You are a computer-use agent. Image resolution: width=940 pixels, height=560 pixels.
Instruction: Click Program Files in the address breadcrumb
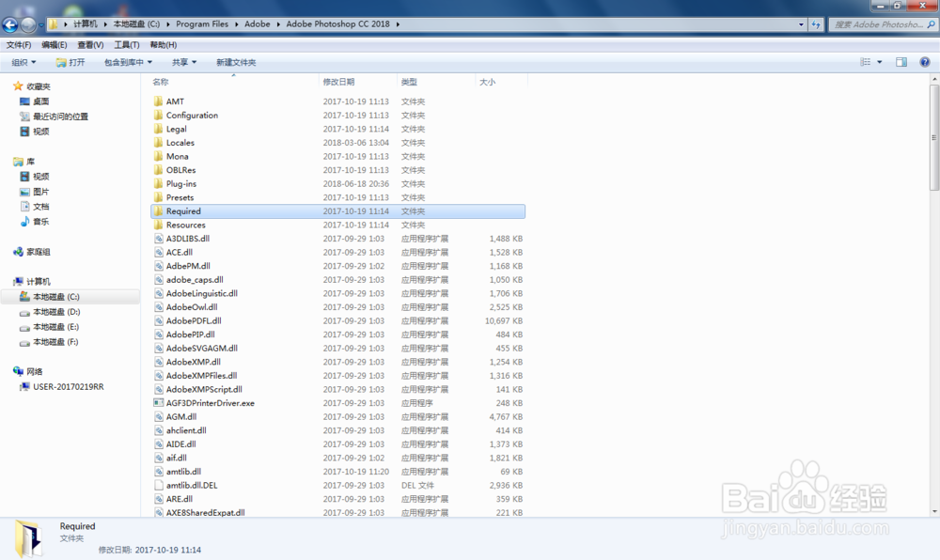click(202, 24)
